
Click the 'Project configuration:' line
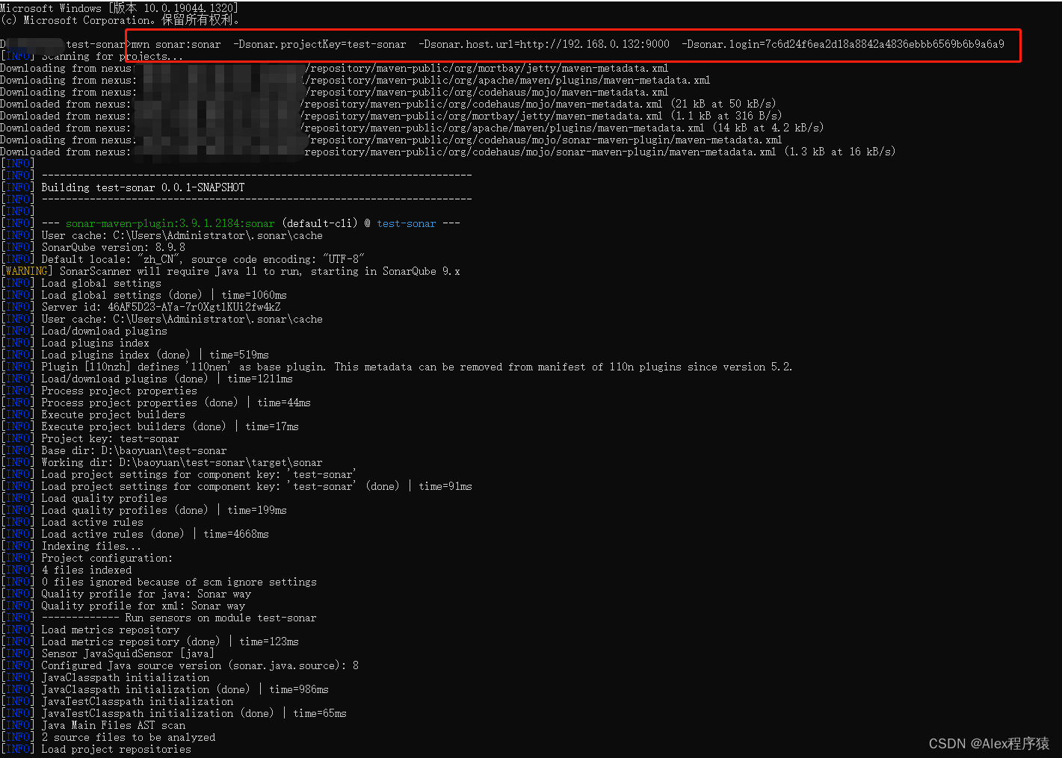[x=87, y=558]
